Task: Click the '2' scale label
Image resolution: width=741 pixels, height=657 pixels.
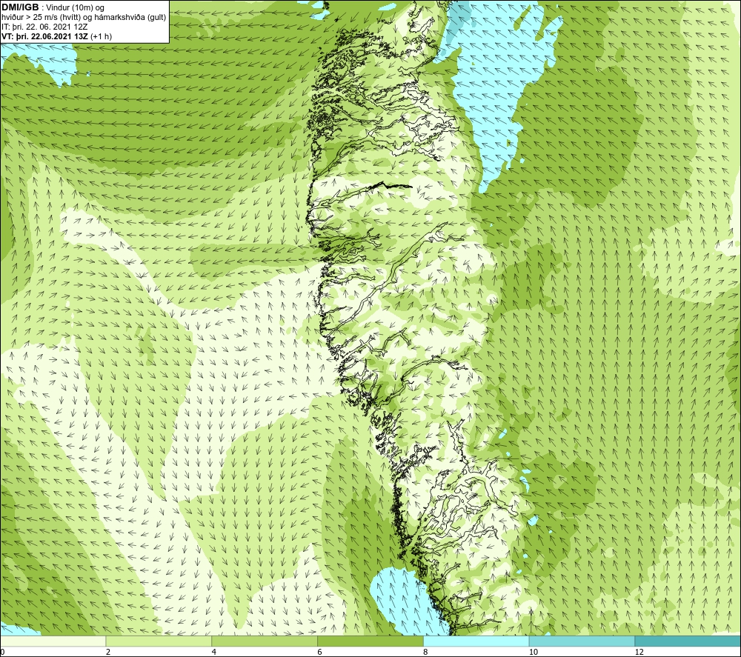Action: pos(108,652)
